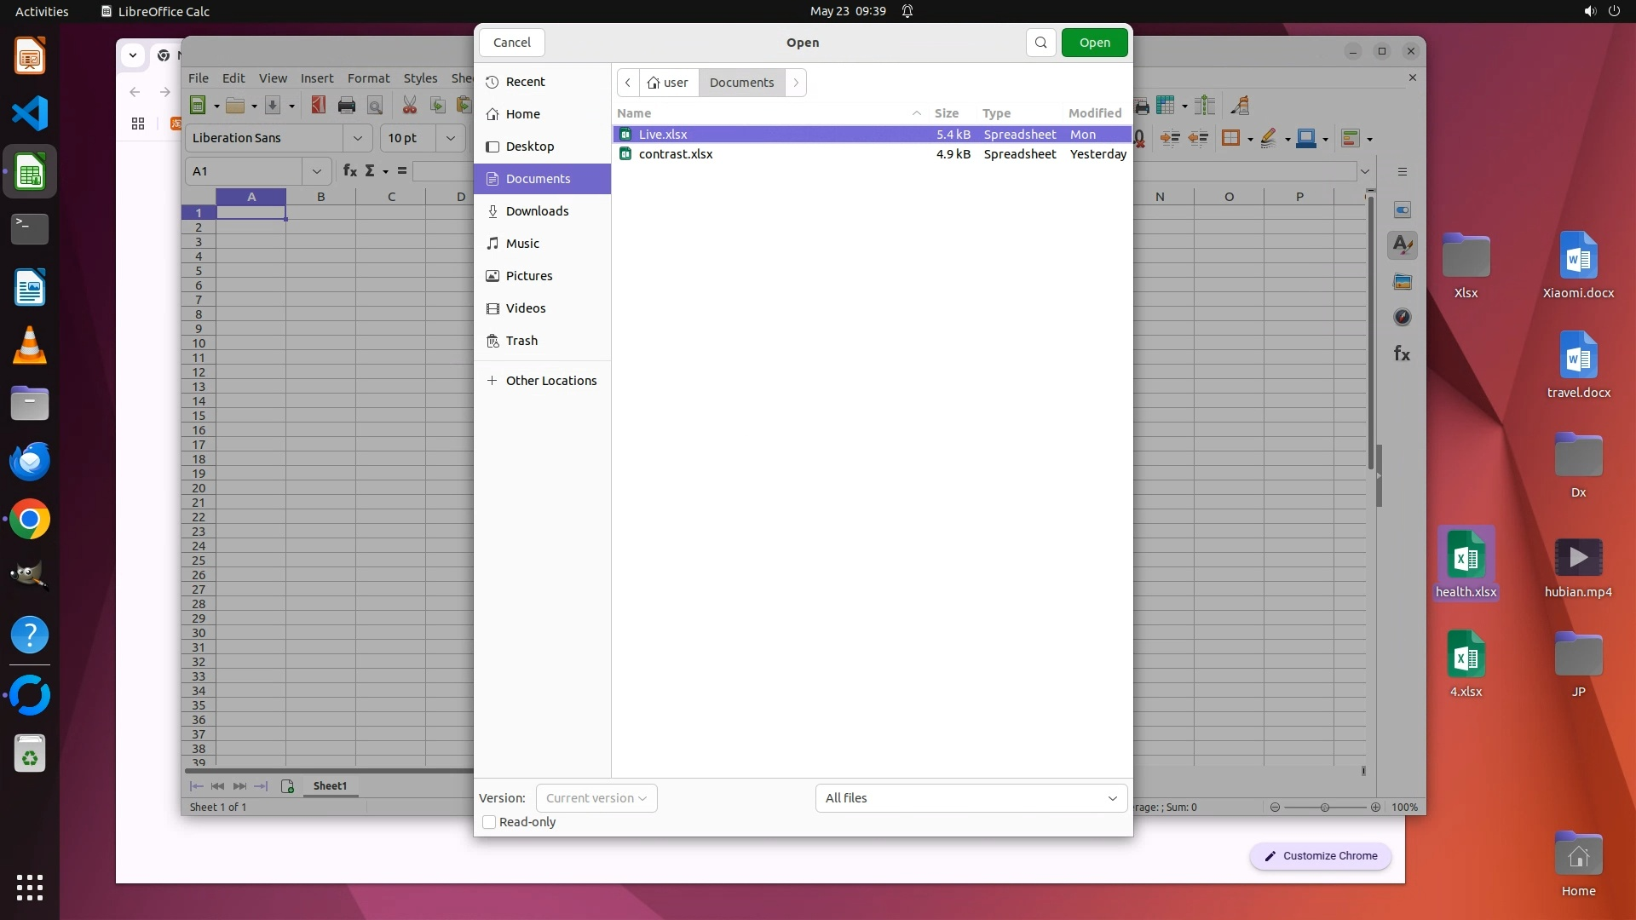The height and width of the screenshot is (920, 1636).
Task: Click the search icon in Open dialog
Action: (x=1040, y=43)
